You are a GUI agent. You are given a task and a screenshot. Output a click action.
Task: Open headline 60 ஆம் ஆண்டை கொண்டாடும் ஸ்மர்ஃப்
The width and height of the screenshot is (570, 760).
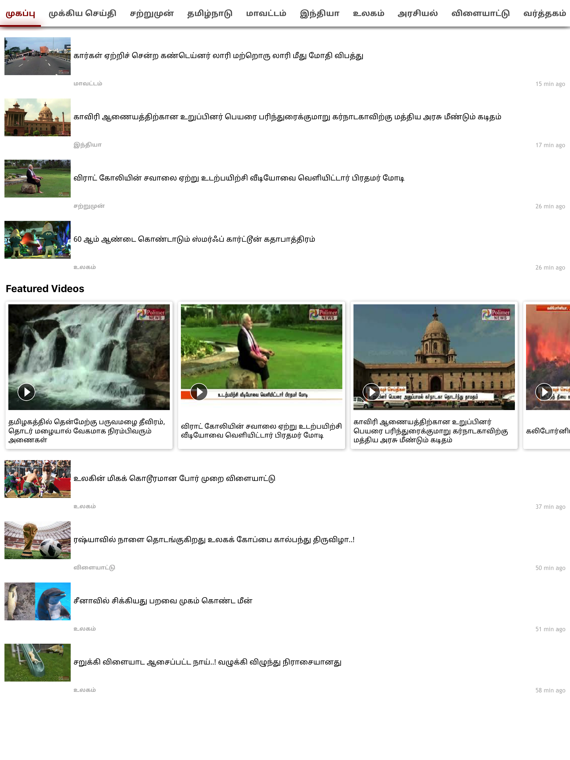coord(194,239)
